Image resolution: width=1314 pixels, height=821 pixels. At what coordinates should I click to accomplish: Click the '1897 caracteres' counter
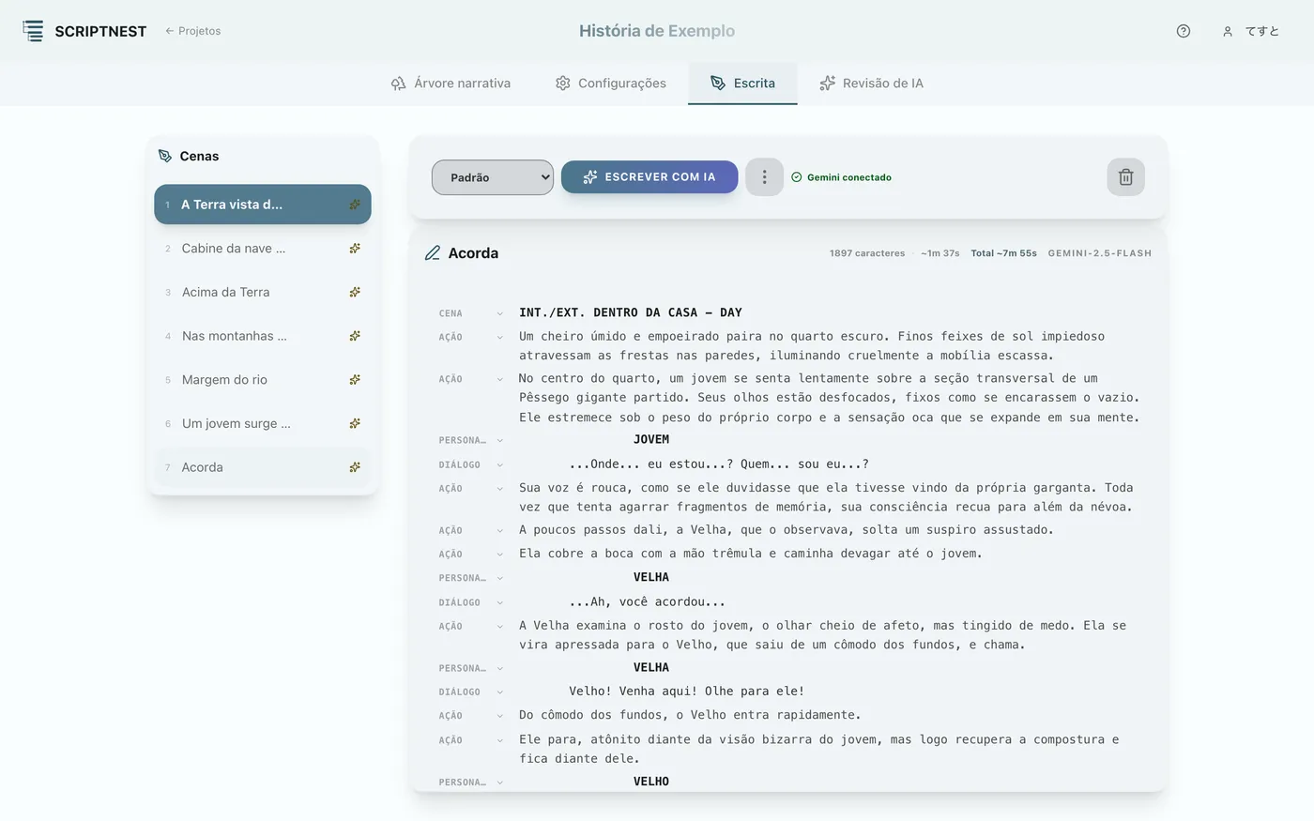pos(867,253)
